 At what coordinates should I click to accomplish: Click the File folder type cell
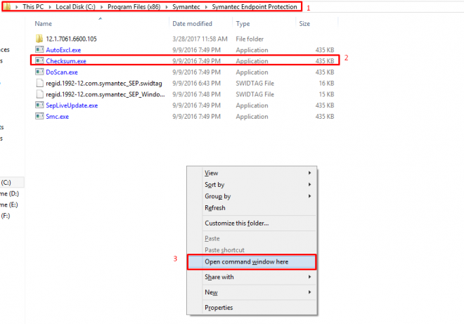250,39
